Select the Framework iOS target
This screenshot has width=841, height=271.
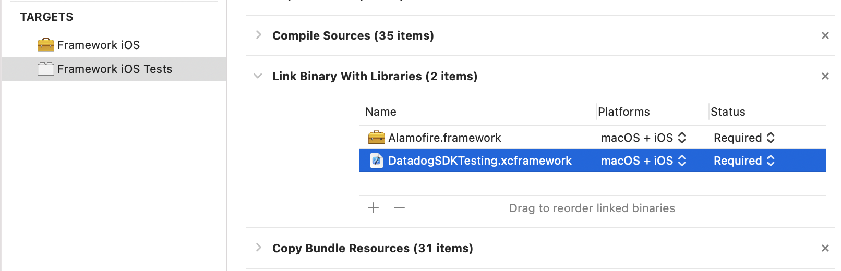click(99, 45)
